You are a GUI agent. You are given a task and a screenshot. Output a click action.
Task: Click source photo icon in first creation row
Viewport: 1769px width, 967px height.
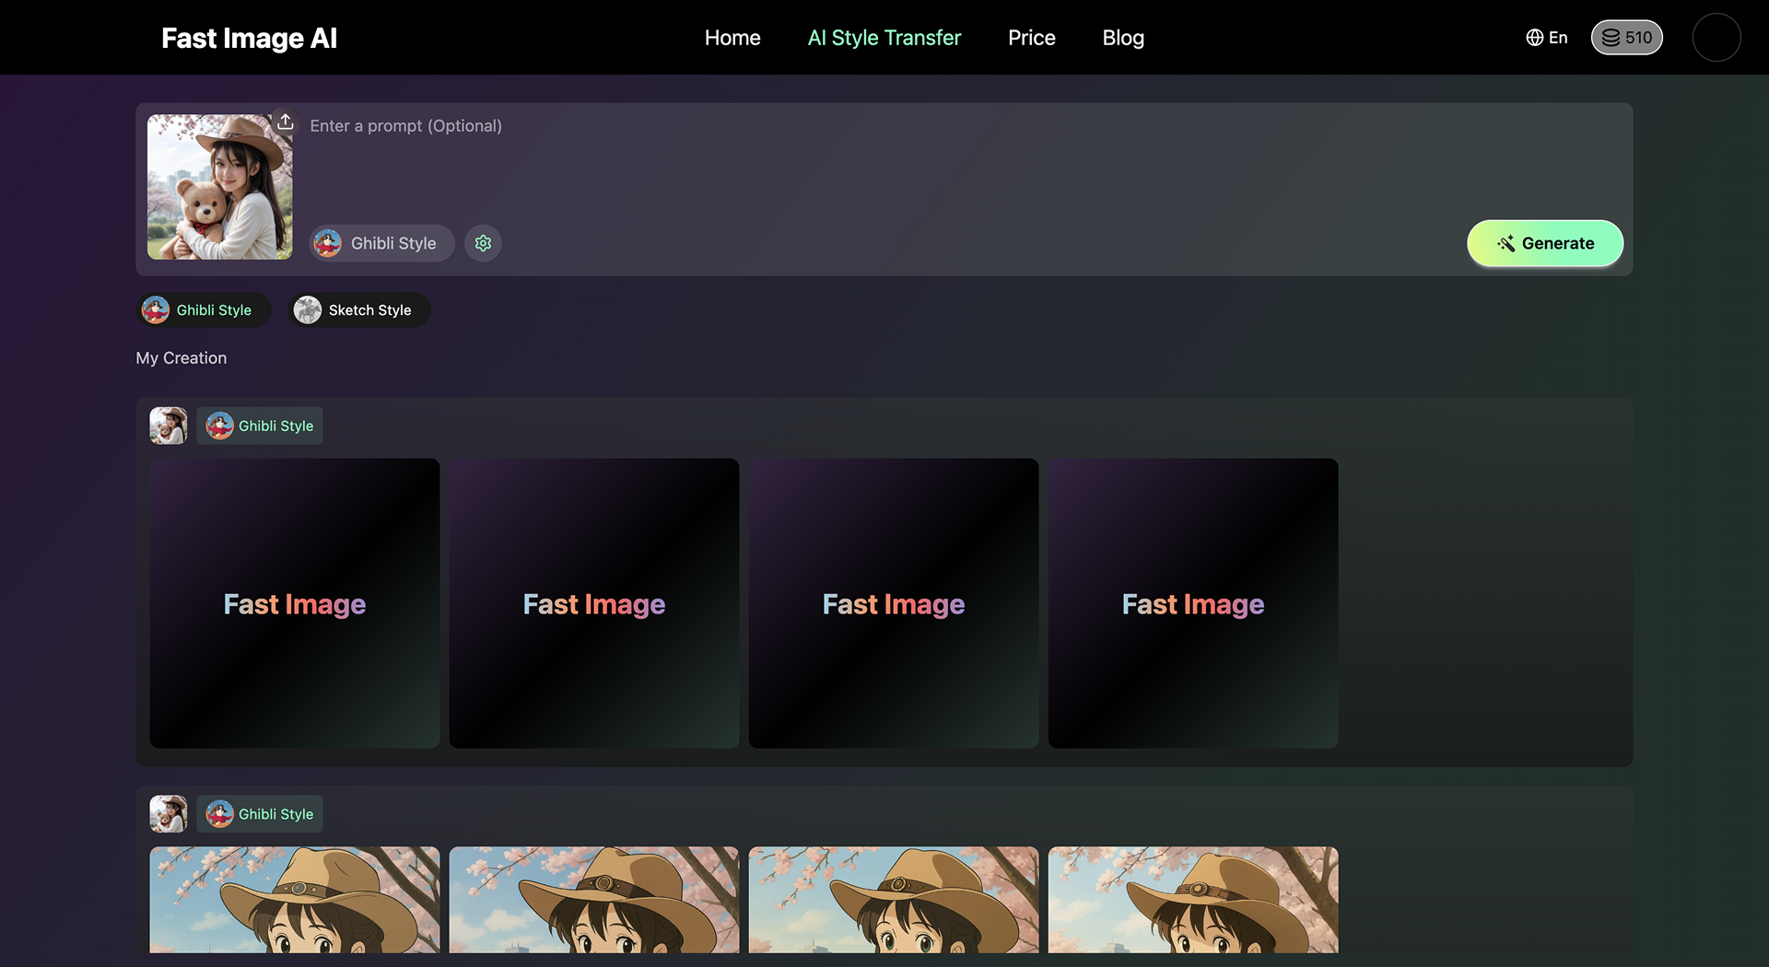pyautogui.click(x=169, y=425)
